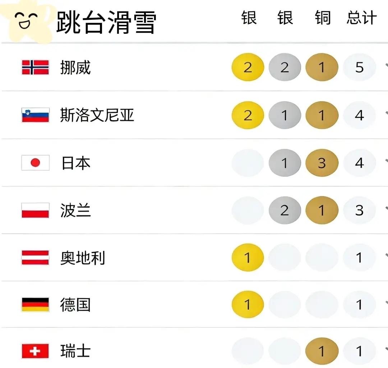Click the Japan flag icon
The image size is (388, 368).
(35, 163)
